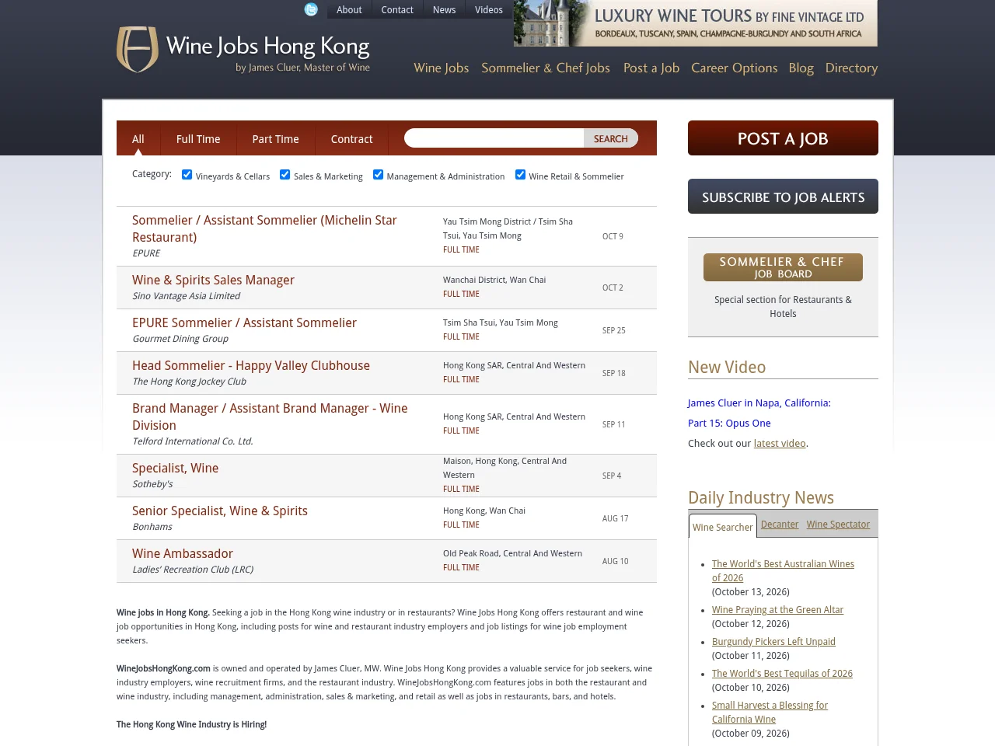The width and height of the screenshot is (995, 746).
Task: Click the latest video link
Action: click(780, 444)
